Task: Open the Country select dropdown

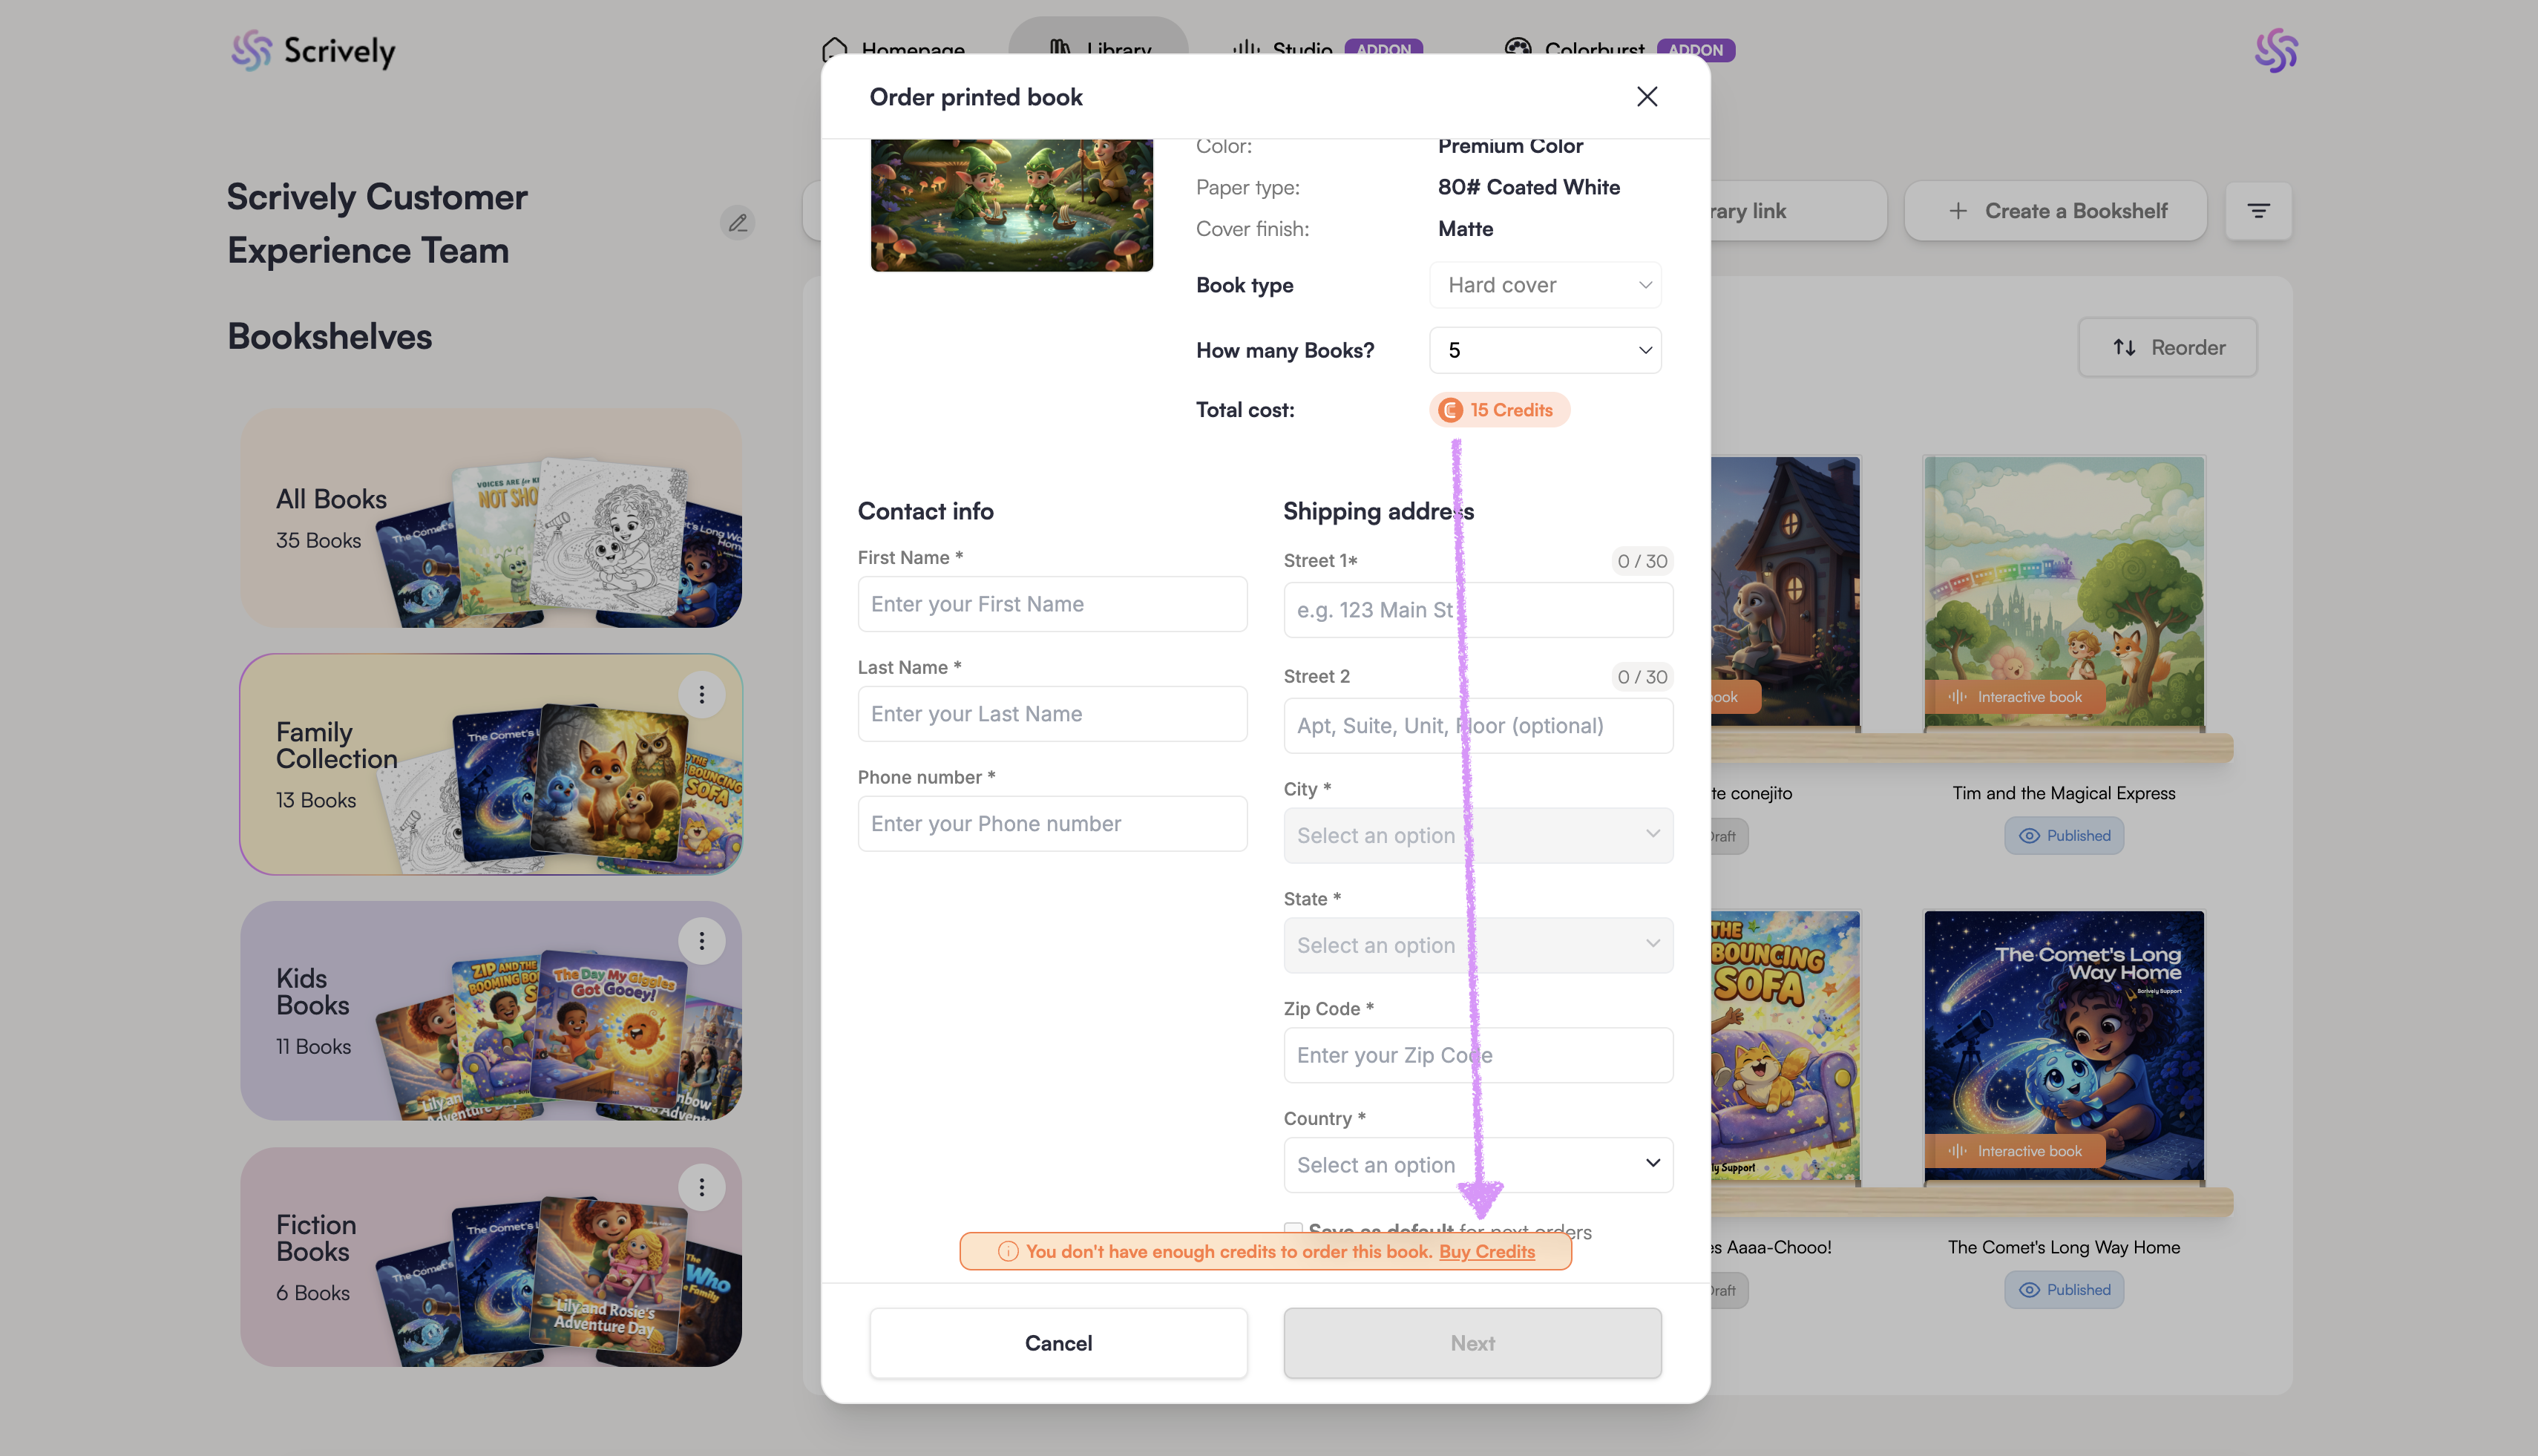Action: pyautogui.click(x=1478, y=1165)
